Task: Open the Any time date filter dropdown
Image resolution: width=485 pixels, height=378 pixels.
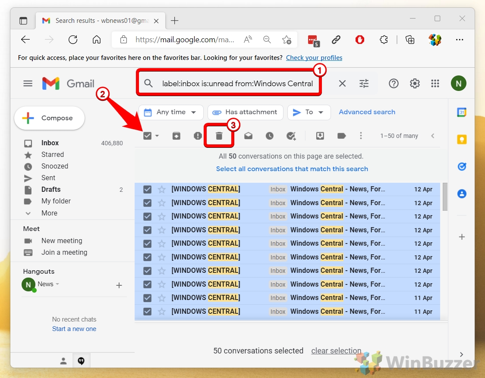Action: (170, 112)
